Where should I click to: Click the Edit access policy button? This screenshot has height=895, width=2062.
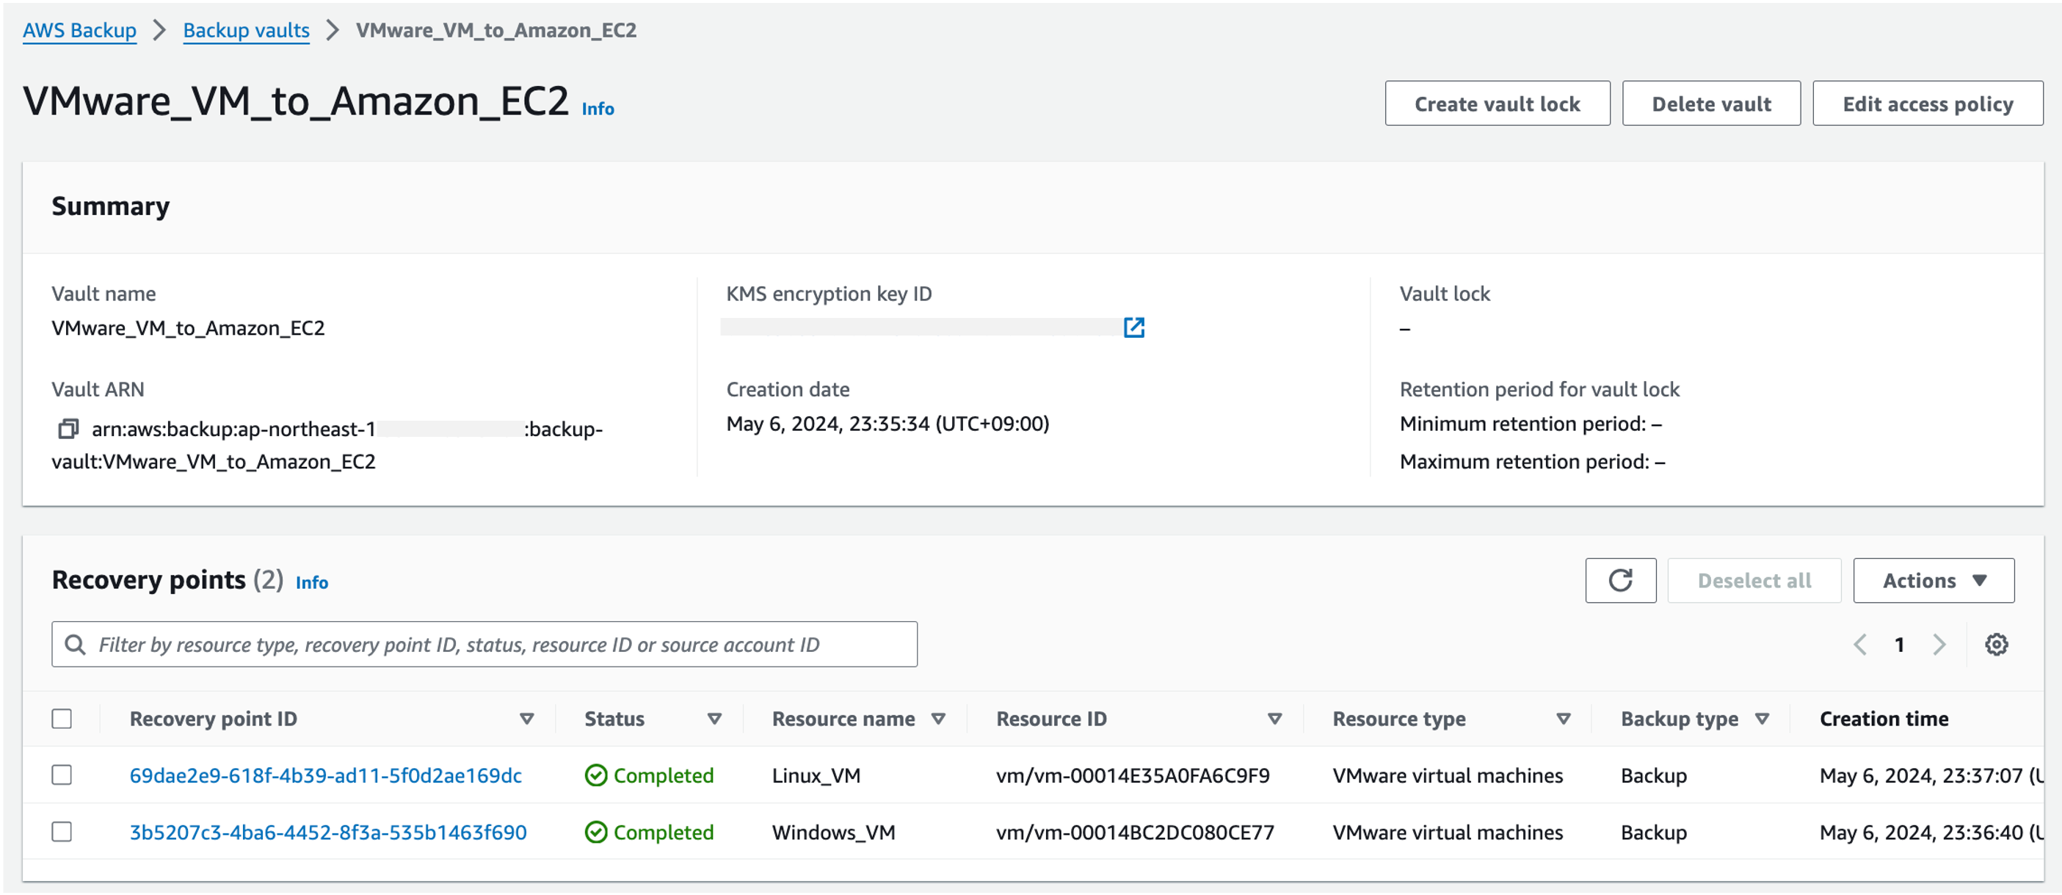click(1927, 104)
